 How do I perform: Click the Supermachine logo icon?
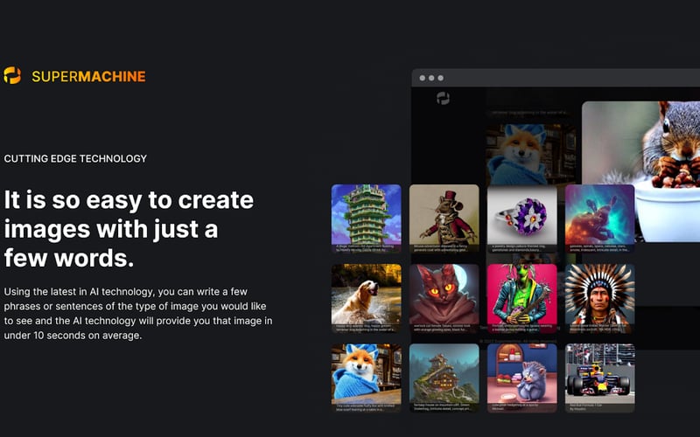pyautogui.click(x=12, y=76)
